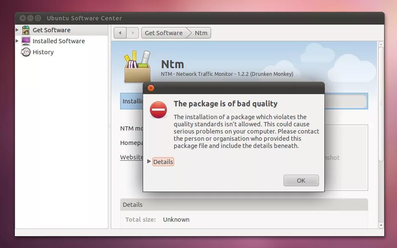Click the Ntm breadcrumb
The height and width of the screenshot is (248, 397).
201,33
